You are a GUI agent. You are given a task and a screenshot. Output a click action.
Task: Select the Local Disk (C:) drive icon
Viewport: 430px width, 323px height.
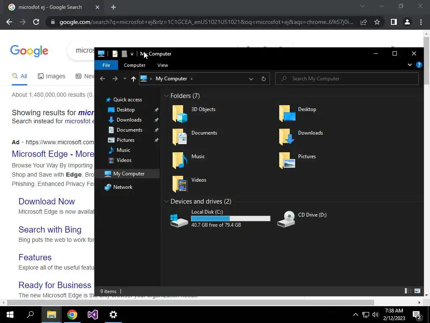click(179, 220)
